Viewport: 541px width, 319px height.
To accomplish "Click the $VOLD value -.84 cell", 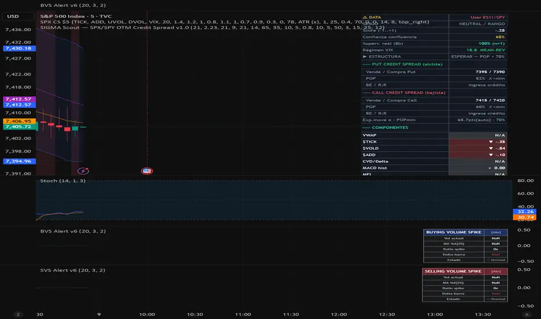I will pos(478,148).
